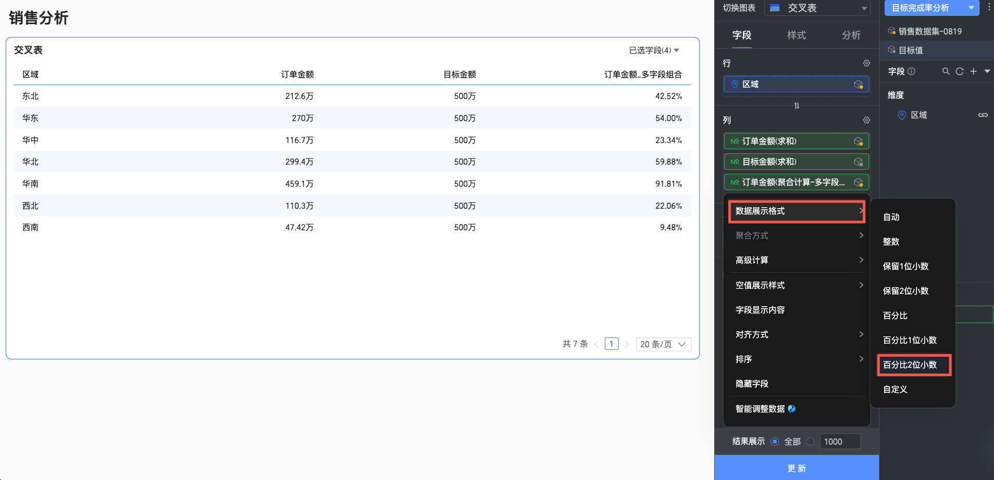Select 百分比2位小数 format
Viewport: 994px width, 480px height.
913,365
